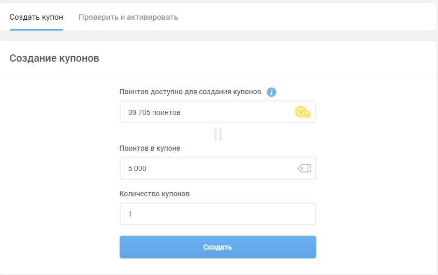Click the up-down swap arrows icon
The height and width of the screenshot is (275, 438).
[218, 135]
